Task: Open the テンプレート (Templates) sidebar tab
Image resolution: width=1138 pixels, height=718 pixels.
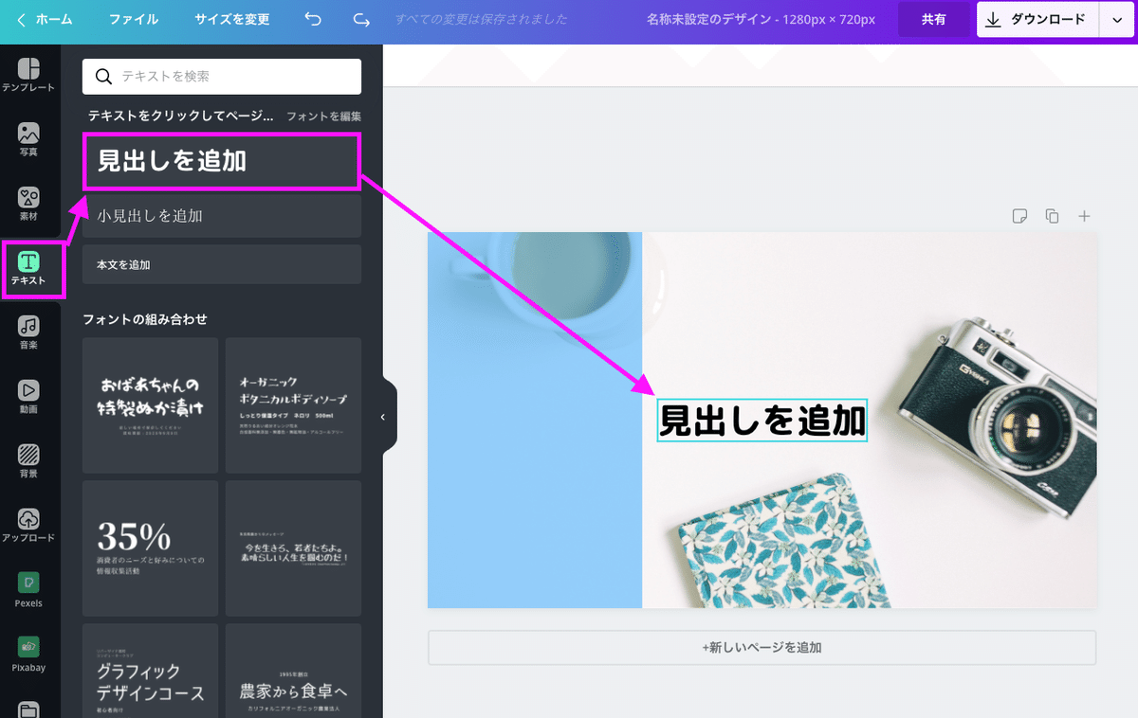Action: (x=28, y=75)
